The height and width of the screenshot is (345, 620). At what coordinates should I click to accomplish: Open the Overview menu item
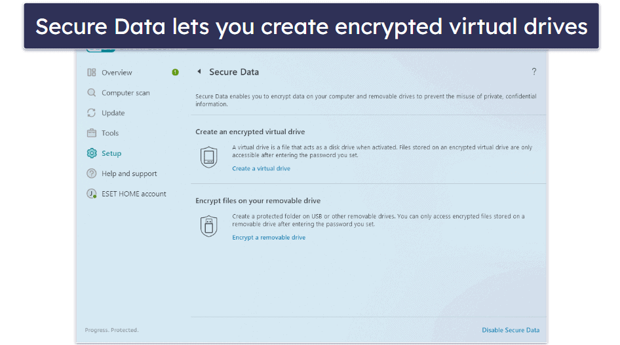click(117, 73)
